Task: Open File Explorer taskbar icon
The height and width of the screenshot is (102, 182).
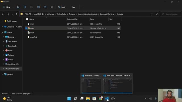Action: [x=88, y=99]
